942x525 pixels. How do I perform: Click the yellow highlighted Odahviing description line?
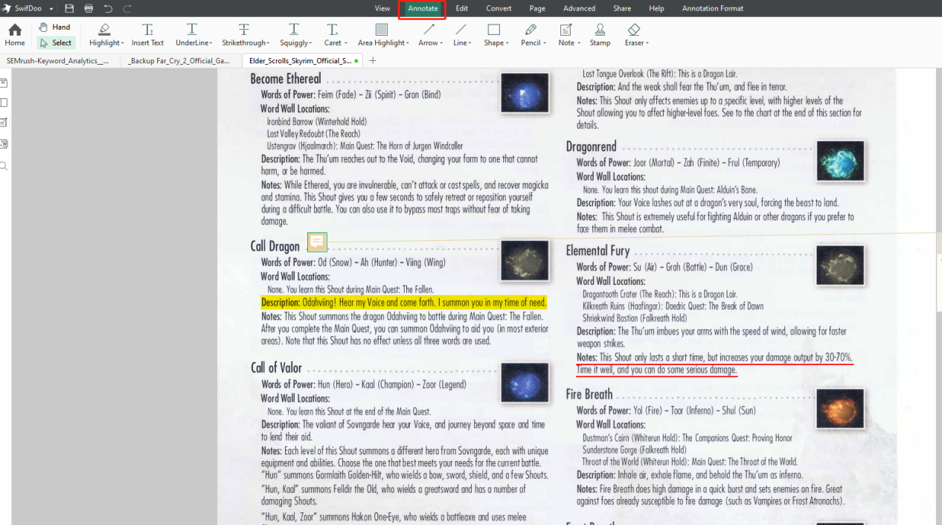(404, 303)
